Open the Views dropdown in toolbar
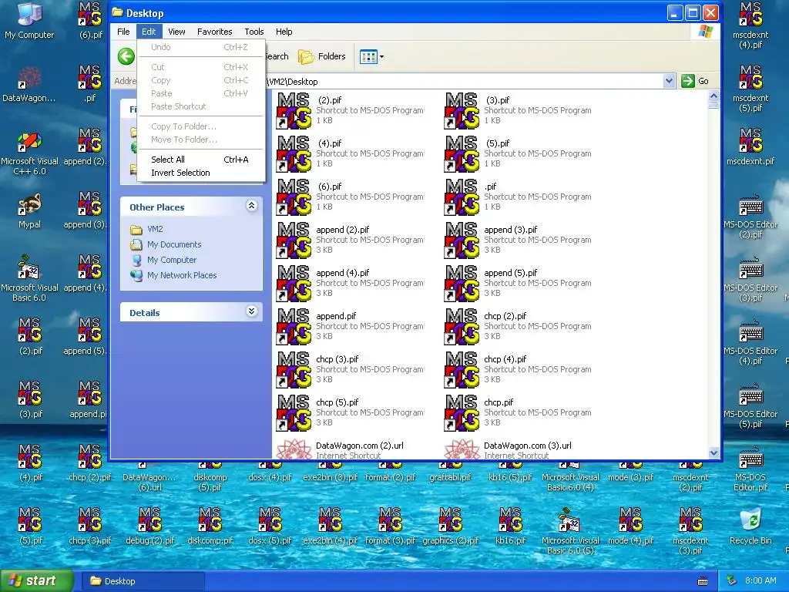789x592 pixels. coord(372,56)
